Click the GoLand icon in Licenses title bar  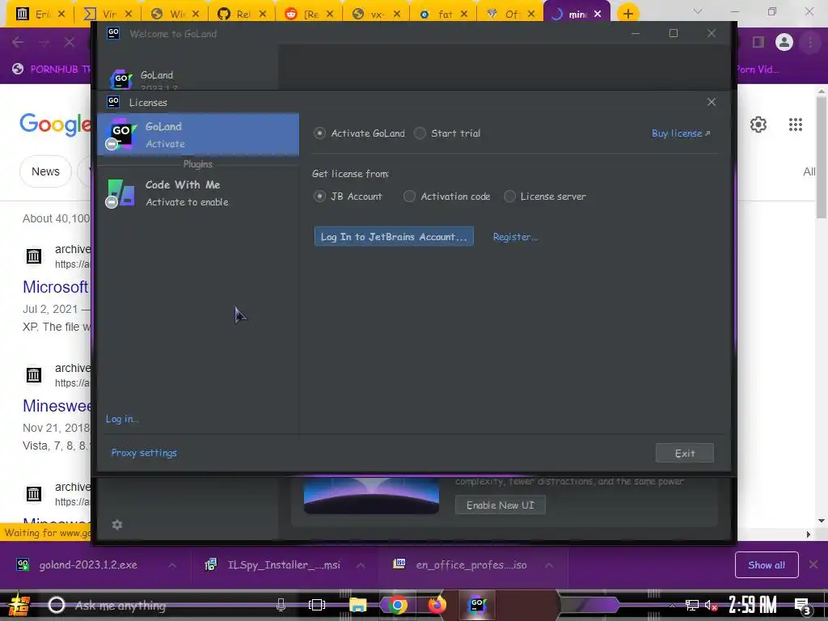click(x=113, y=101)
